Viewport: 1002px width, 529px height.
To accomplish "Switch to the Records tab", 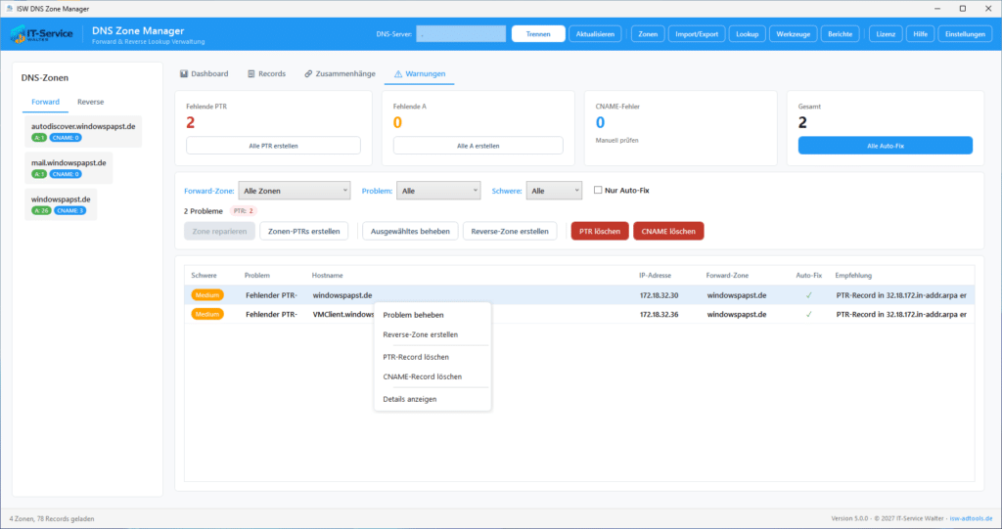I will 266,74.
